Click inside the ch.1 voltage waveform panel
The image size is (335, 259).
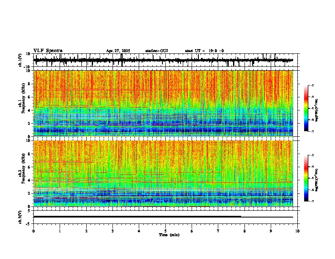(x=166, y=60)
